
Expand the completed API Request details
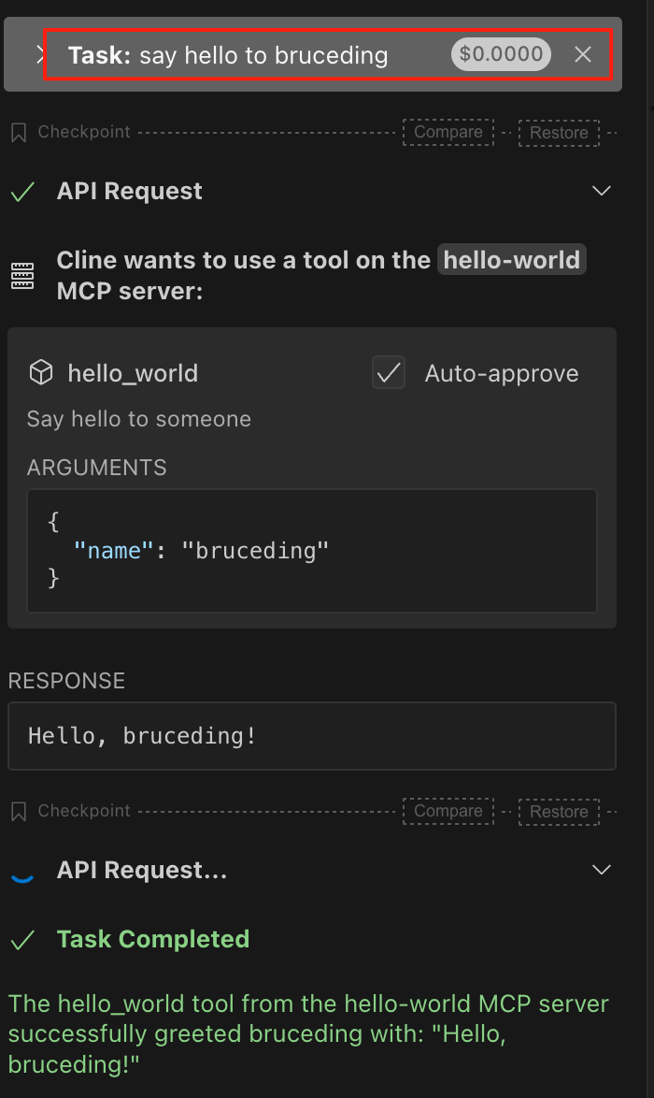[602, 191]
